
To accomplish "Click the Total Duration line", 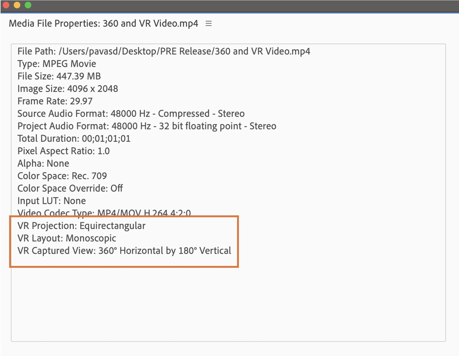I will pyautogui.click(x=74, y=138).
